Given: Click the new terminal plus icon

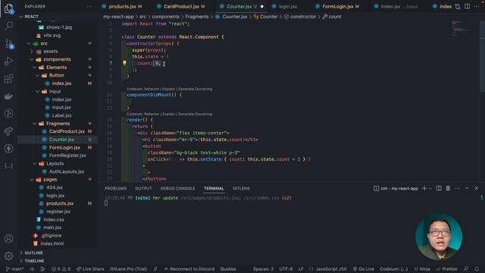Looking at the screenshot, I should coord(424,188).
